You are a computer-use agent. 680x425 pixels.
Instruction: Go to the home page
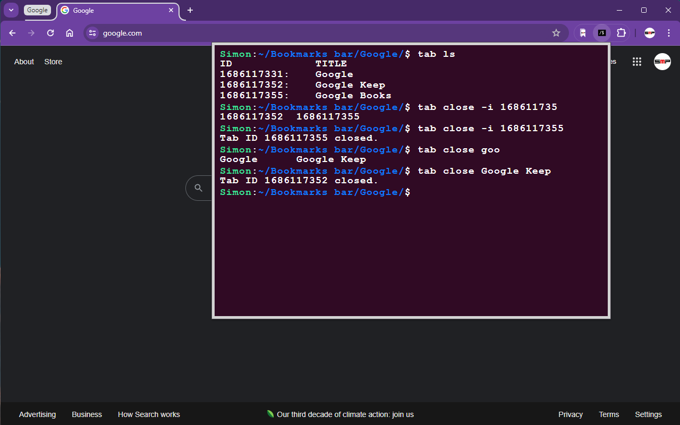pos(70,33)
